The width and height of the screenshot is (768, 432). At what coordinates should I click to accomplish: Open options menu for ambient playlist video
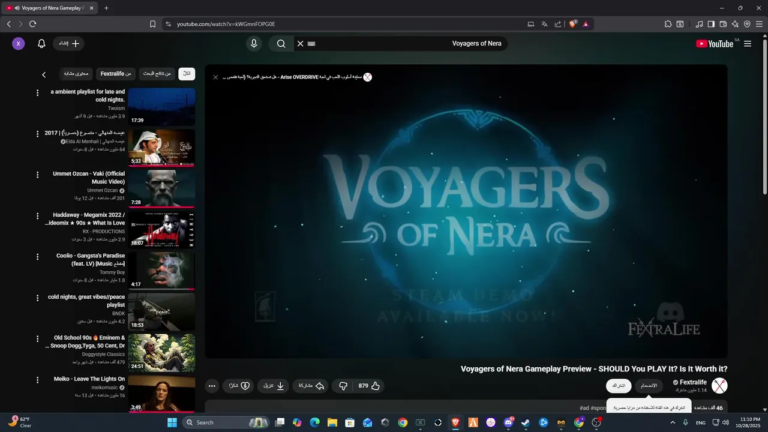click(37, 93)
